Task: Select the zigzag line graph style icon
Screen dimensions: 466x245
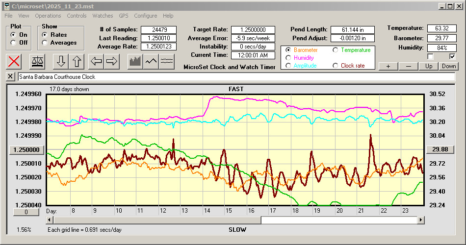Action: tap(151, 61)
